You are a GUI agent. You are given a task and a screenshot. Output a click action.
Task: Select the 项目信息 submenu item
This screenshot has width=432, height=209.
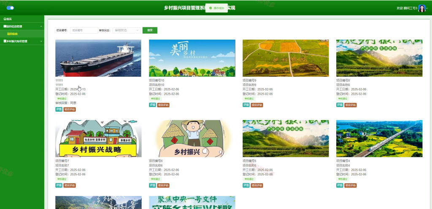[12, 34]
